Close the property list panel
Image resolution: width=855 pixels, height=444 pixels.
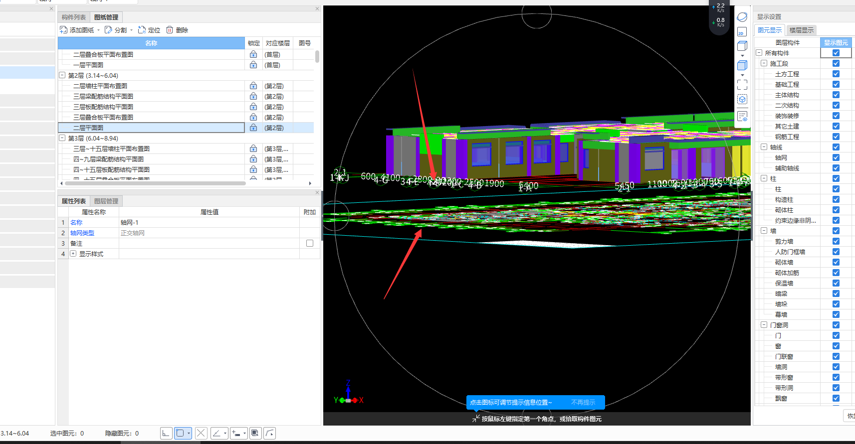click(x=317, y=192)
